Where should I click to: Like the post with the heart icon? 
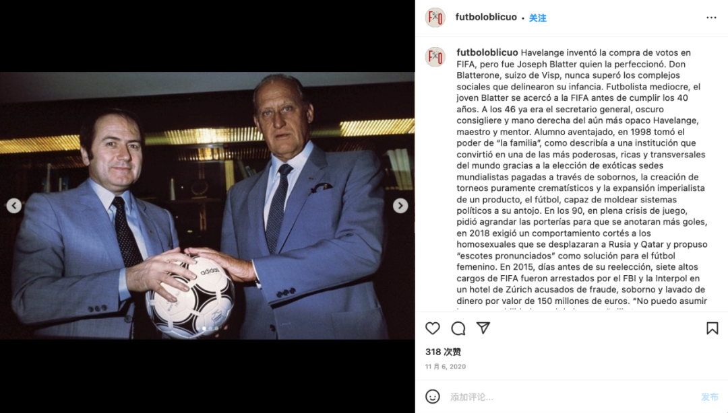click(432, 328)
